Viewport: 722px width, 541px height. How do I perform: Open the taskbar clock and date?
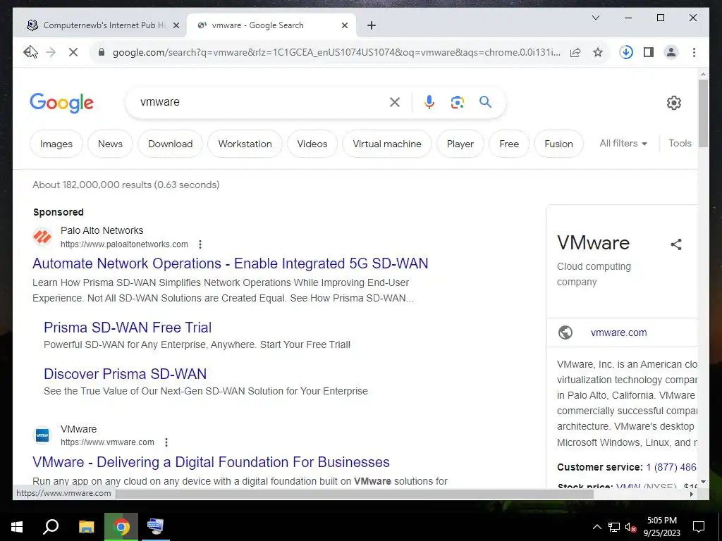pos(661,527)
